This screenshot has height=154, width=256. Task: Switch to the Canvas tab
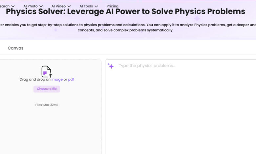tap(15, 48)
